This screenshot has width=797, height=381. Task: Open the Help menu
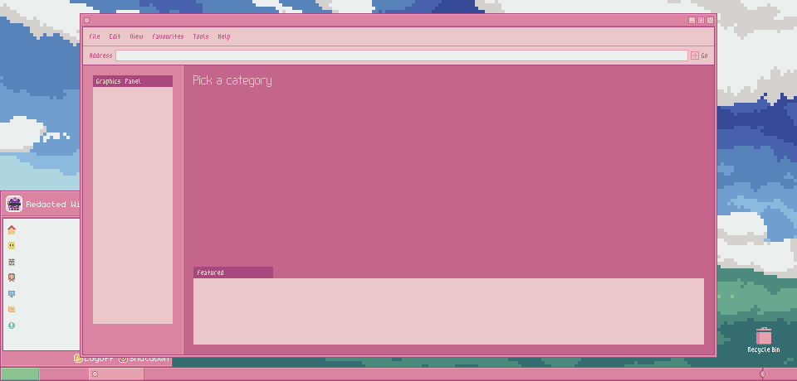pos(224,36)
